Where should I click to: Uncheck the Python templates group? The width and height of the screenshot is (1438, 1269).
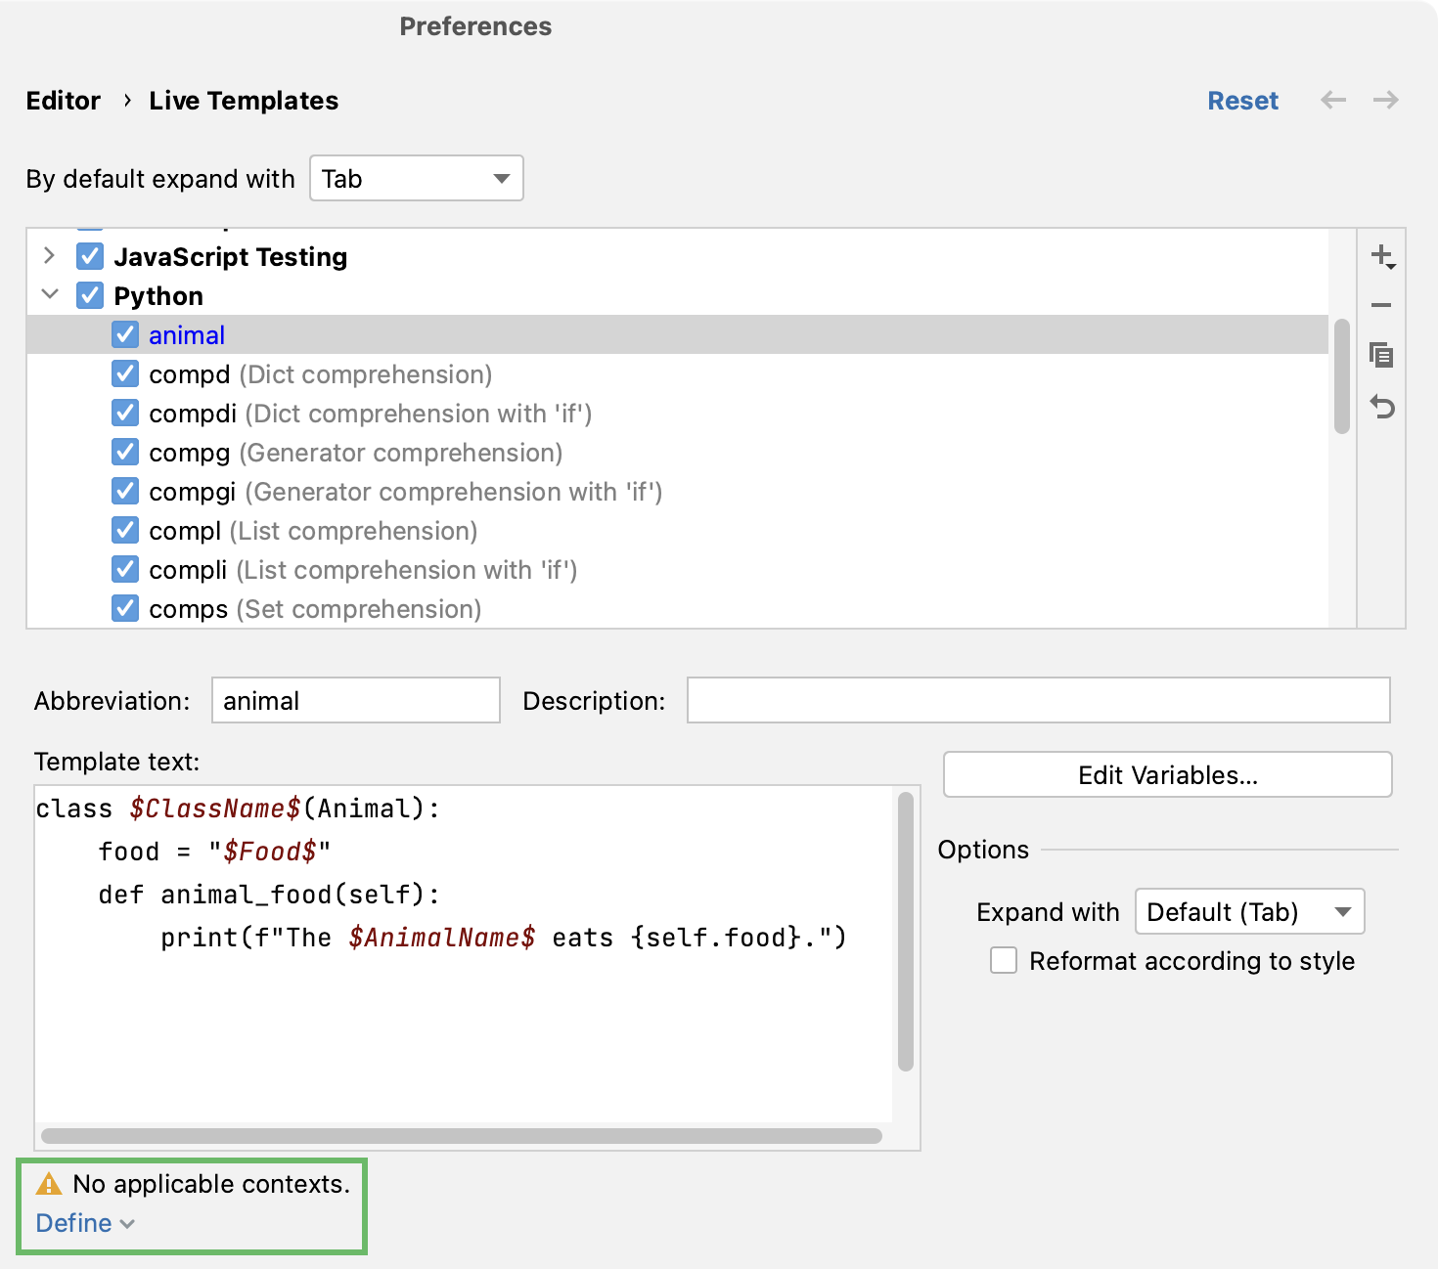pos(89,295)
